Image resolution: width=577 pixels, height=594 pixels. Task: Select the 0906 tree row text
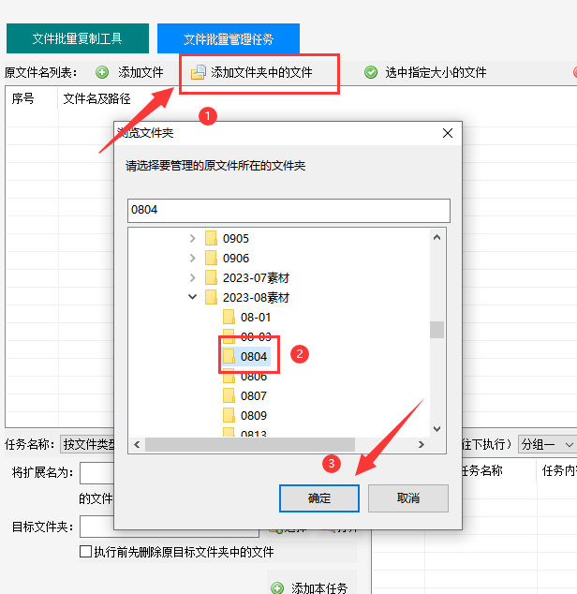(x=236, y=258)
